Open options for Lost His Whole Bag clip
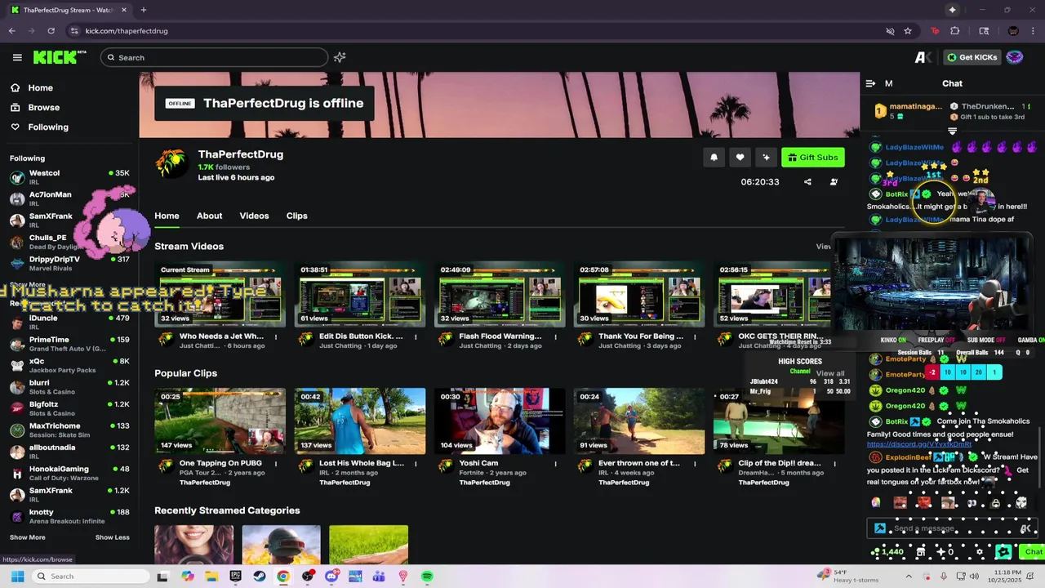Viewport: 1045px width, 588px height. tap(416, 463)
